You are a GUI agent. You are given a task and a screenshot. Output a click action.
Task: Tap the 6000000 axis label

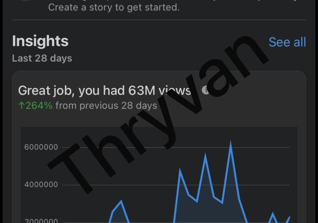click(41, 148)
